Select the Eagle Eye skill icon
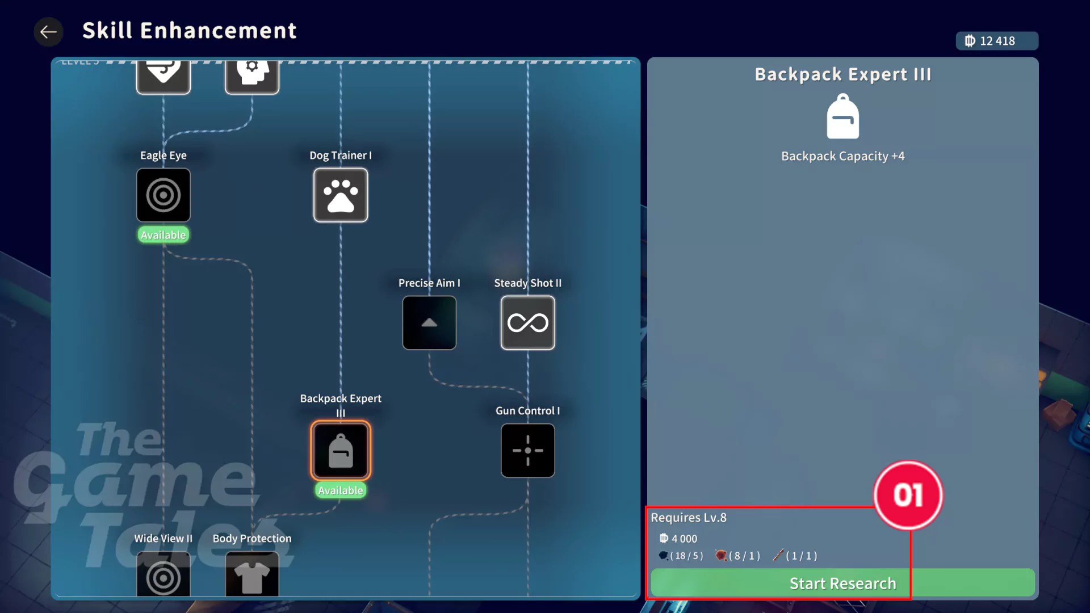The width and height of the screenshot is (1090, 613). [x=163, y=195]
